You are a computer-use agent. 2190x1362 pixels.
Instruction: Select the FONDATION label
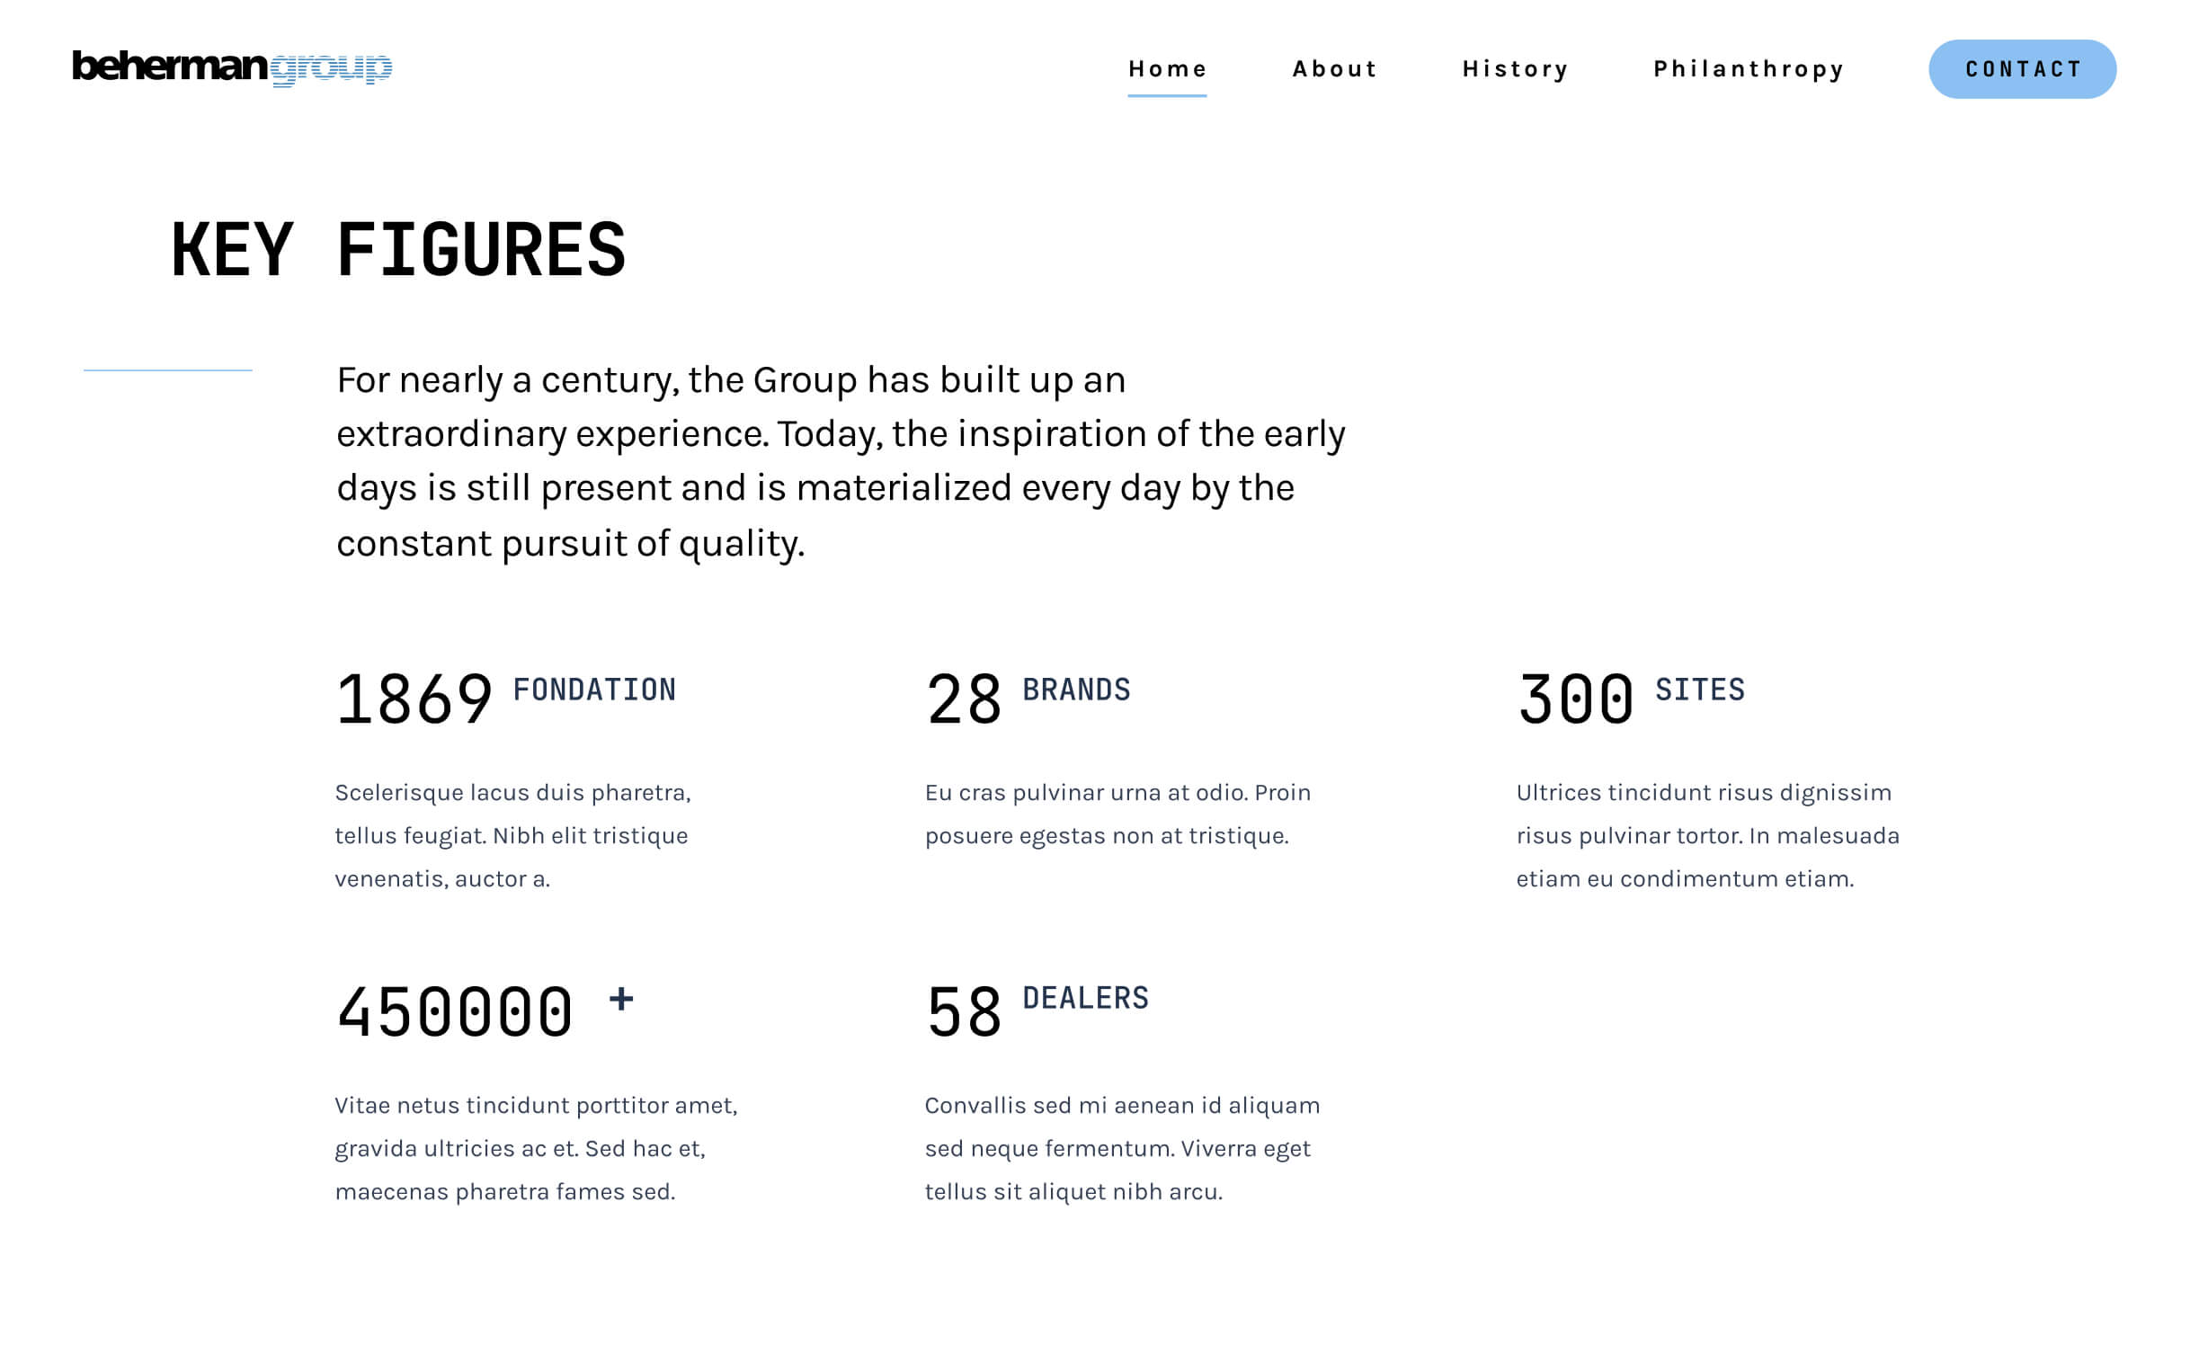click(594, 690)
